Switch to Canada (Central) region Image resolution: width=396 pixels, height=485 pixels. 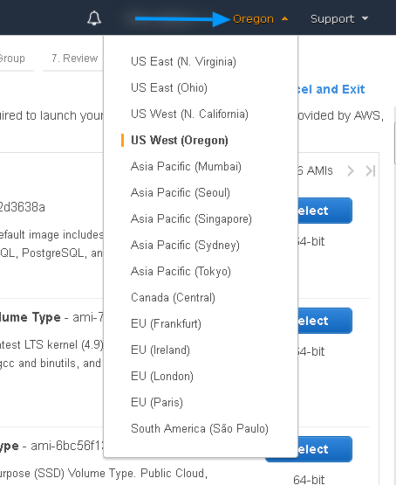click(173, 298)
